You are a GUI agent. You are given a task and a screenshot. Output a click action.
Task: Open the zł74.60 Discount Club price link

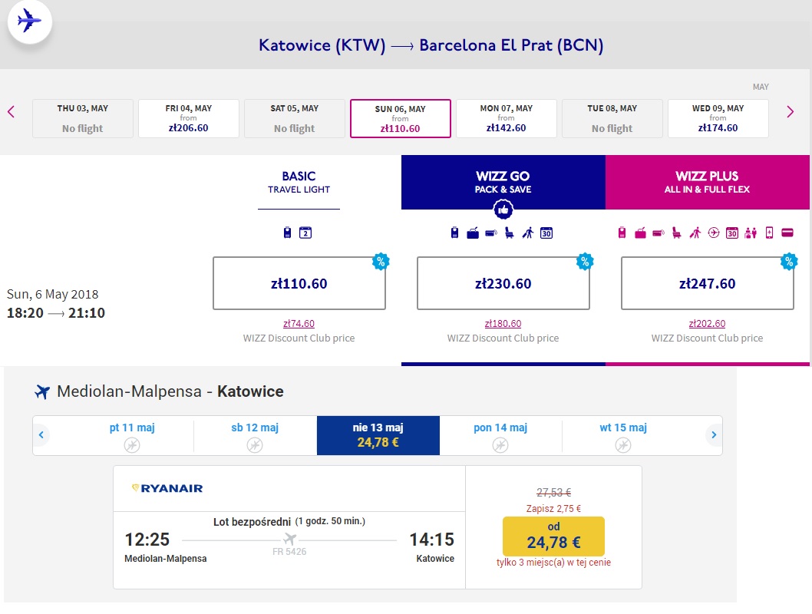(299, 324)
